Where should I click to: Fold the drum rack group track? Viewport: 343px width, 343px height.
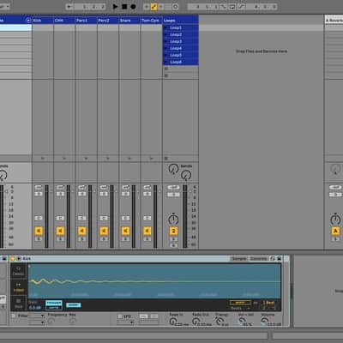[x=28, y=20]
